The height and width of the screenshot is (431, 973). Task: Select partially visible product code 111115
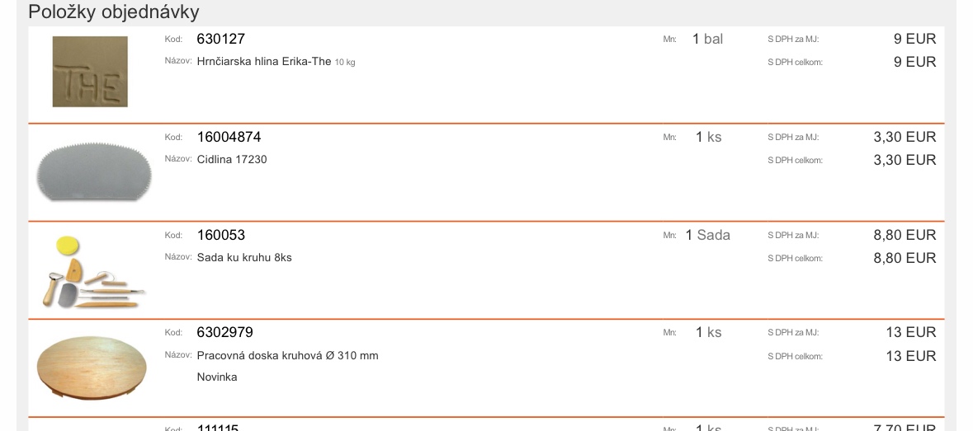[x=218, y=428]
